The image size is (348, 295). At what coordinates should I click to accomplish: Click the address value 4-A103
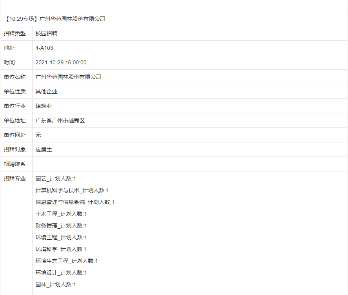tap(44, 48)
